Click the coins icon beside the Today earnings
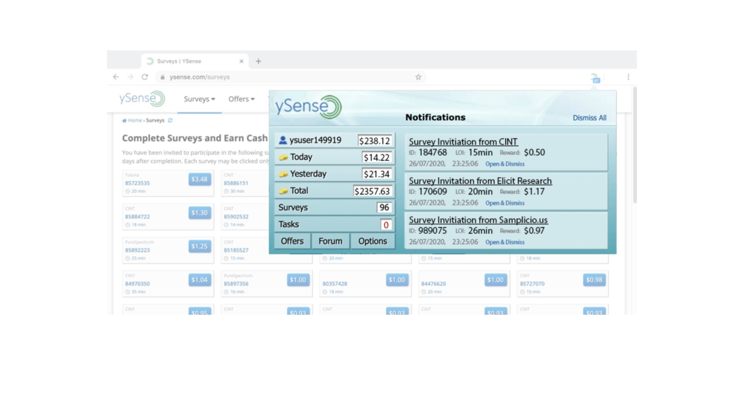The image size is (744, 418). click(x=284, y=157)
